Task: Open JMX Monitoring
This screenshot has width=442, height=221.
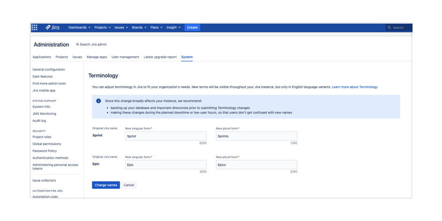Action: point(44,114)
